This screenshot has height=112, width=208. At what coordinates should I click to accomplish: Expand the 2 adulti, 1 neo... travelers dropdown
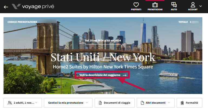coord(23,103)
